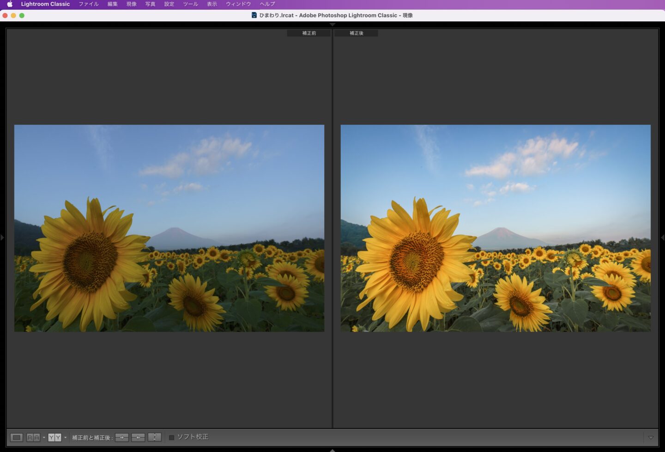Expand the hidden top module panel

point(332,24)
